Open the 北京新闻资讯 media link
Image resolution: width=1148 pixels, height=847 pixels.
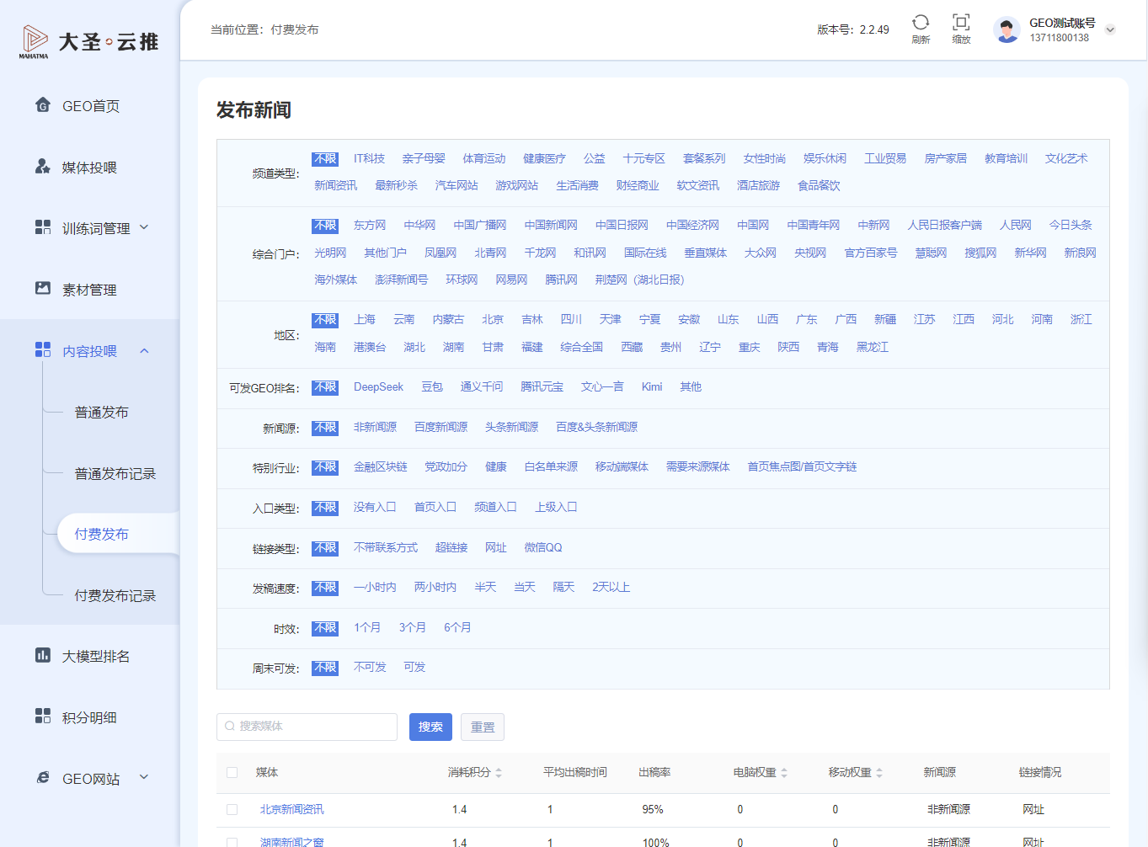[x=291, y=810]
